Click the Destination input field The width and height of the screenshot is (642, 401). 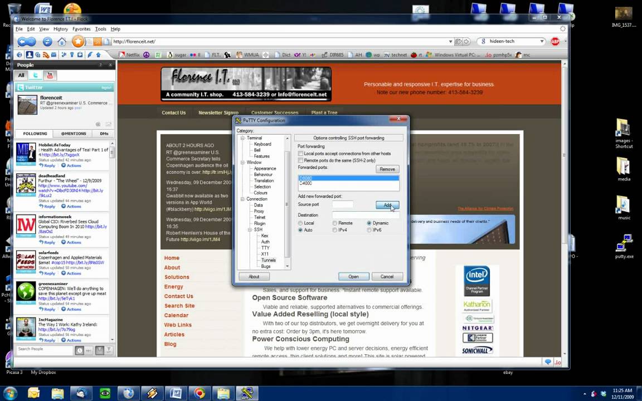[x=366, y=215]
